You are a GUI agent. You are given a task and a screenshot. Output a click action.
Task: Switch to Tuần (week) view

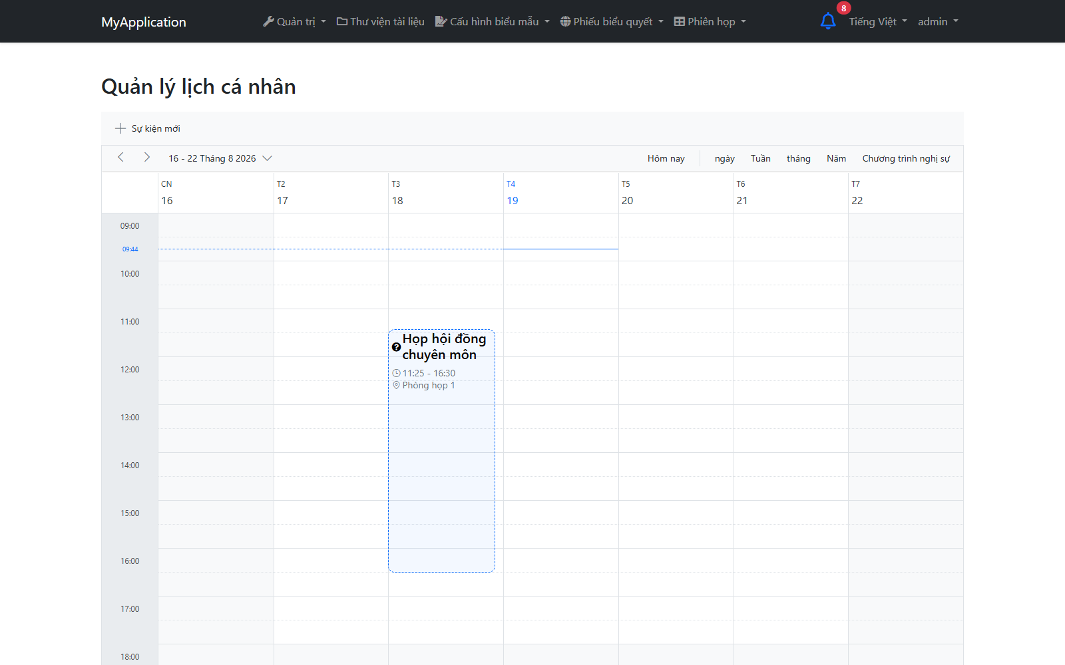(x=760, y=158)
